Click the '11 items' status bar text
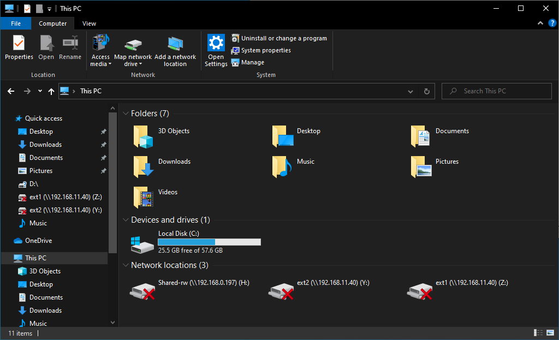 click(20, 333)
